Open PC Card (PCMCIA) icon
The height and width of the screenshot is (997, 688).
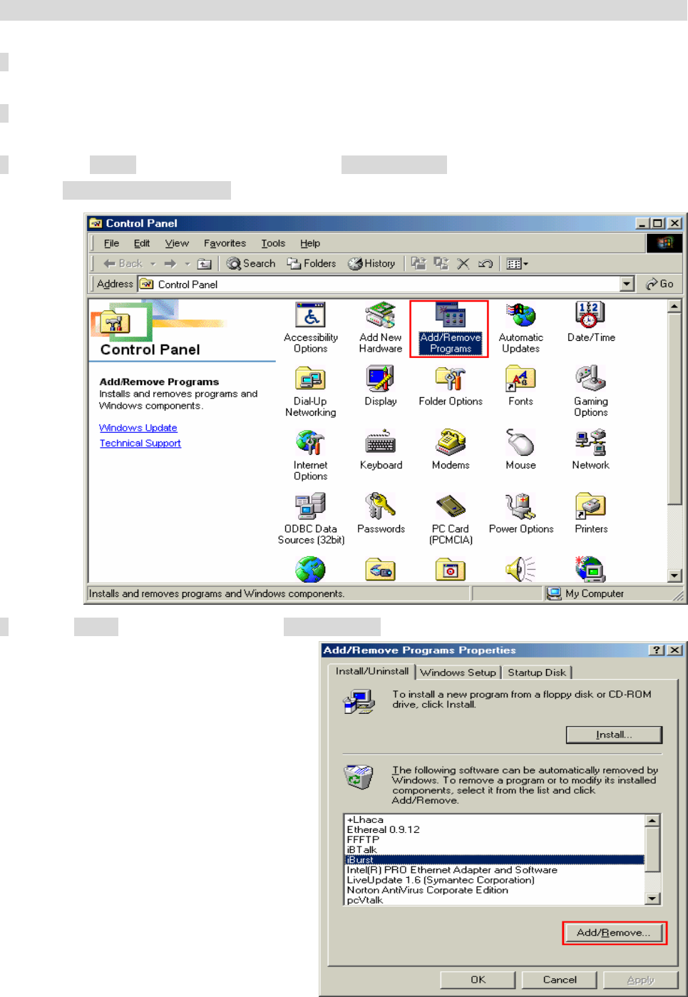click(x=451, y=518)
